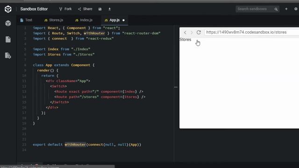
Task: Select the App.js tab
Action: [114, 20]
